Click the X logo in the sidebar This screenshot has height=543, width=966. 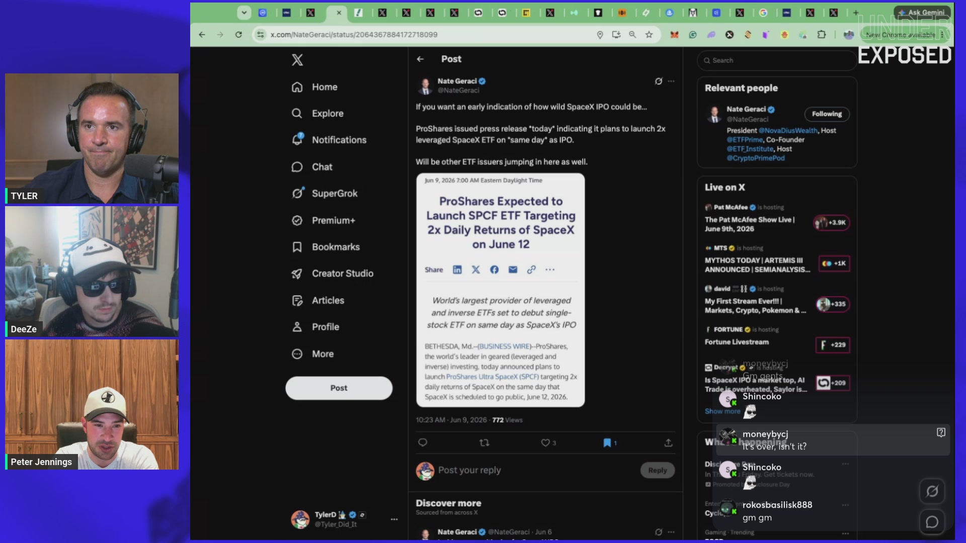pos(297,60)
